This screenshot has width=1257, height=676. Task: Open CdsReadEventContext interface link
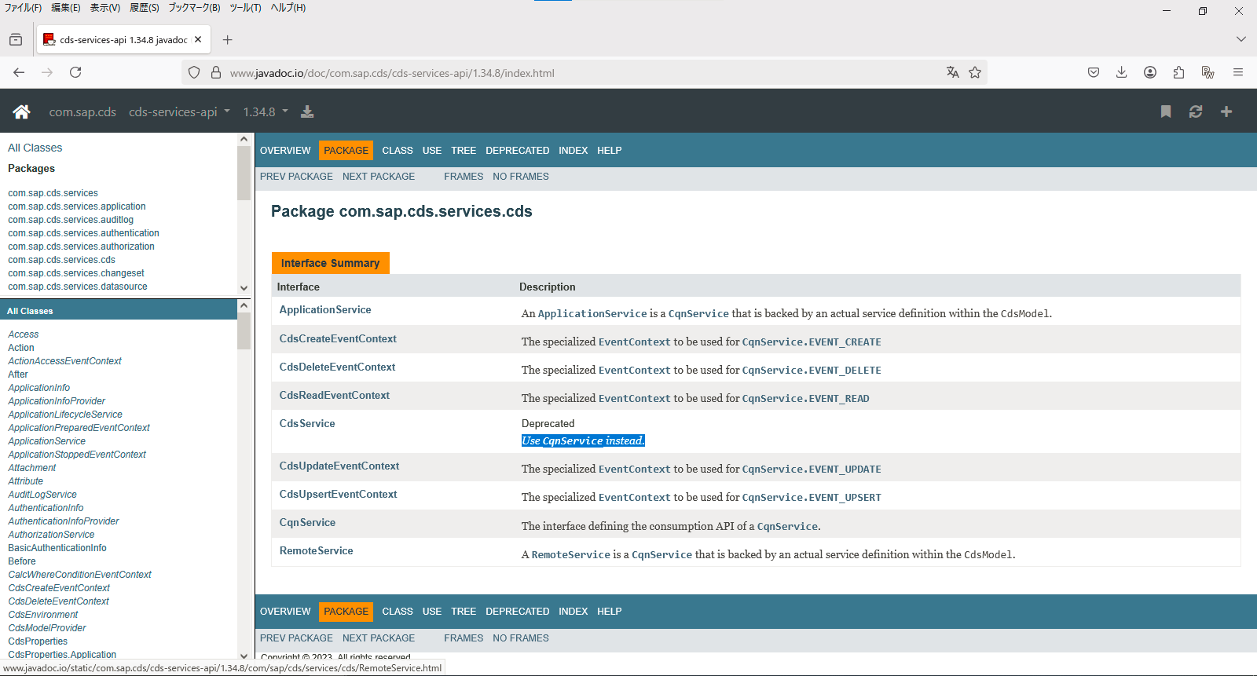[335, 395]
